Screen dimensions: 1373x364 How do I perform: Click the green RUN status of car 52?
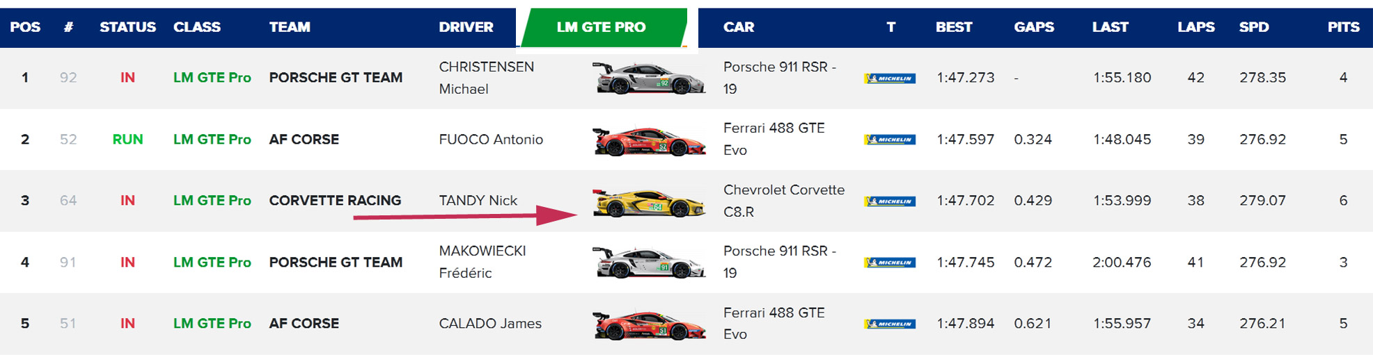click(127, 140)
